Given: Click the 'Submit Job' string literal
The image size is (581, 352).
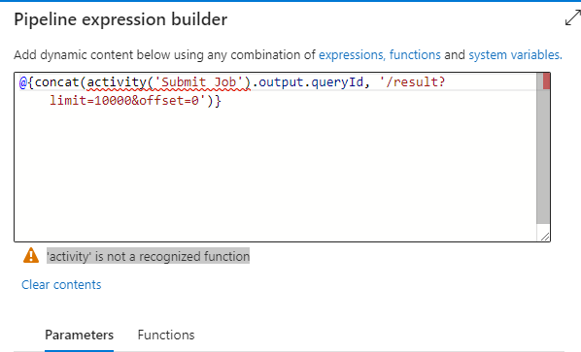Looking at the screenshot, I should tap(198, 82).
